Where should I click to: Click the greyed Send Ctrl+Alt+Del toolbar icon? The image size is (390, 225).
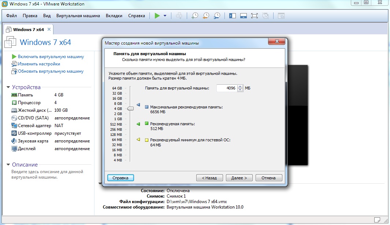179,16
